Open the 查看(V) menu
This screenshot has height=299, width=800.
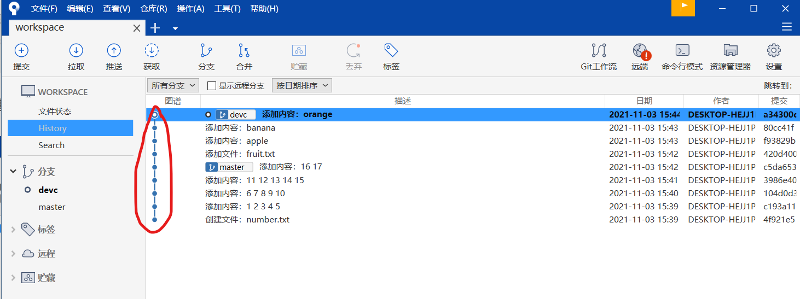[x=117, y=9]
